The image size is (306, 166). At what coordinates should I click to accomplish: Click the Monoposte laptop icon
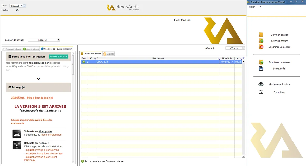click(x=17, y=134)
